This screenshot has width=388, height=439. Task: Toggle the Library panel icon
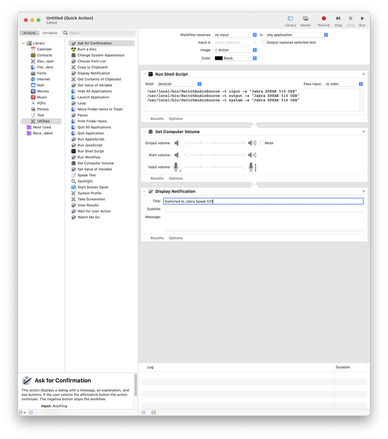[290, 19]
